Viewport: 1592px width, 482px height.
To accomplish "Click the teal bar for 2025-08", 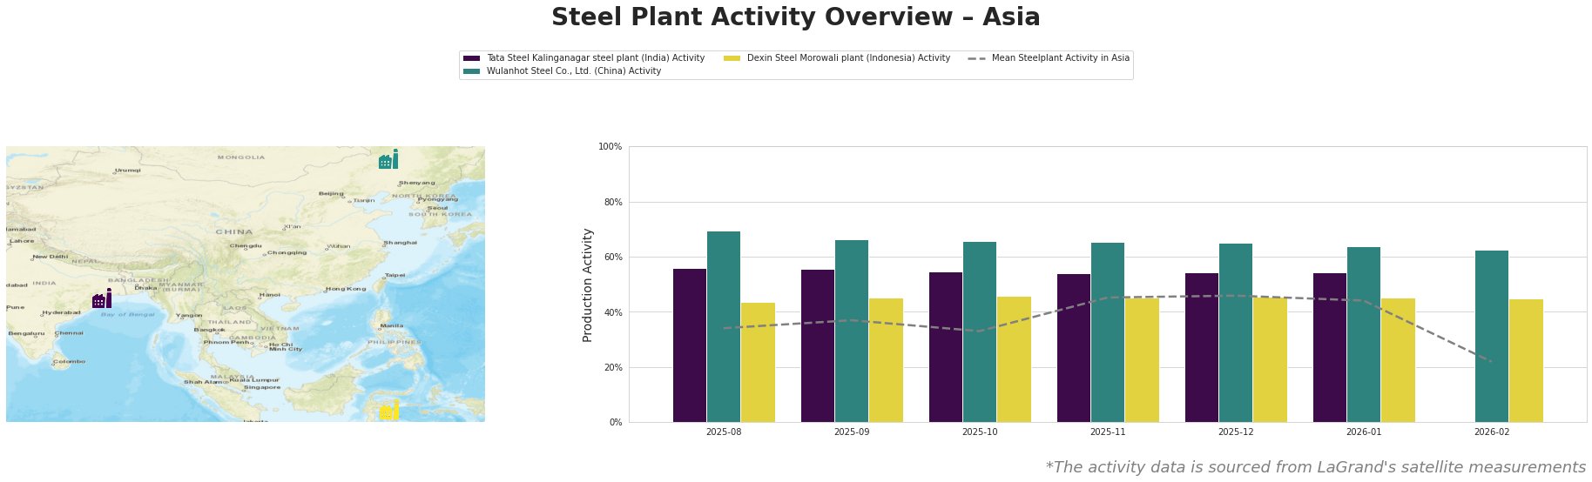I will click(x=724, y=326).
